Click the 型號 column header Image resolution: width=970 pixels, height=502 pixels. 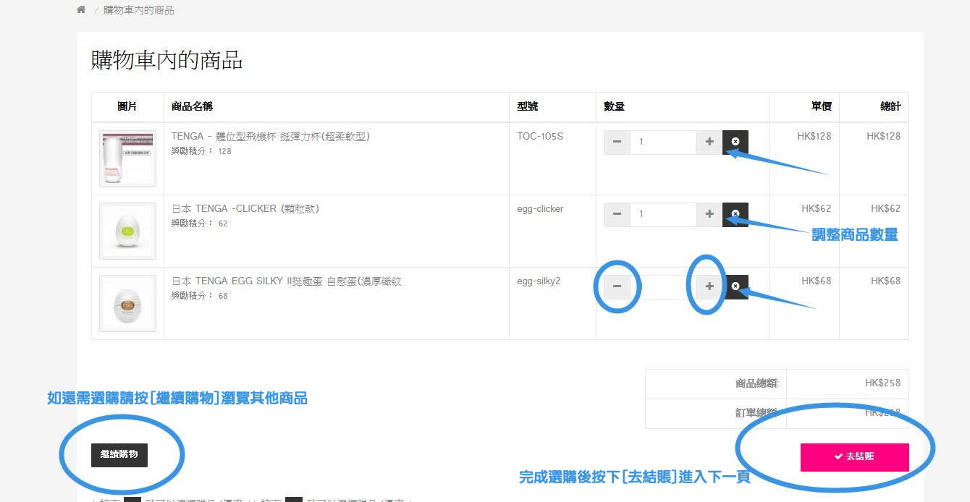tap(528, 106)
